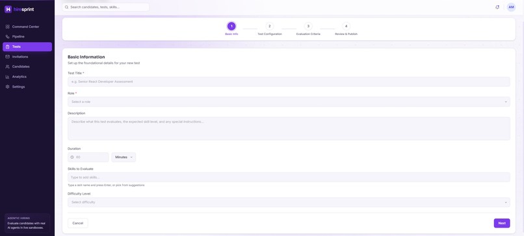Click the Duration label
524x236 pixels.
point(74,148)
